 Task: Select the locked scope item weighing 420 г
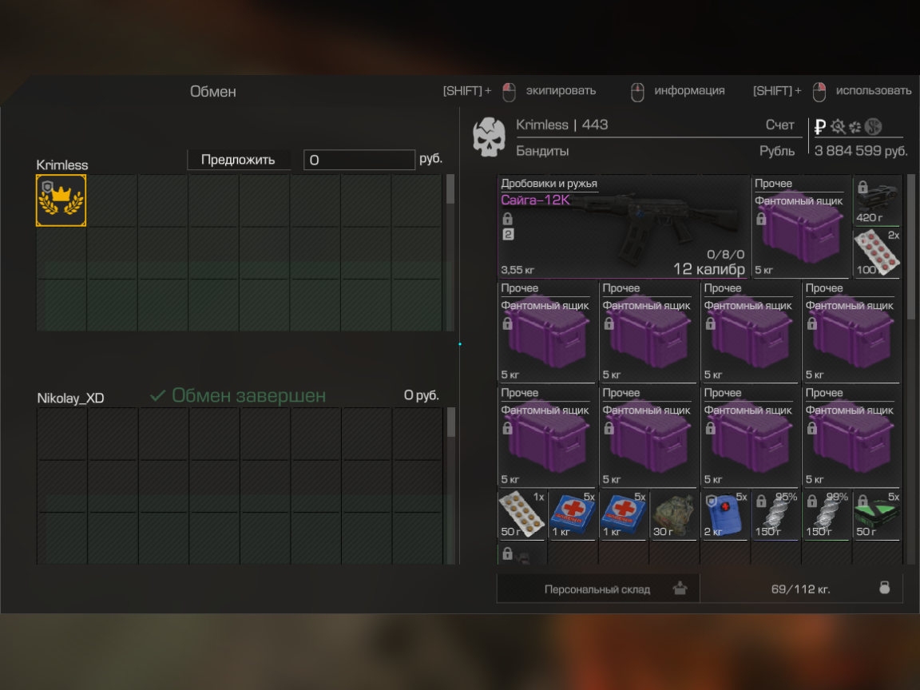pyautogui.click(x=877, y=200)
